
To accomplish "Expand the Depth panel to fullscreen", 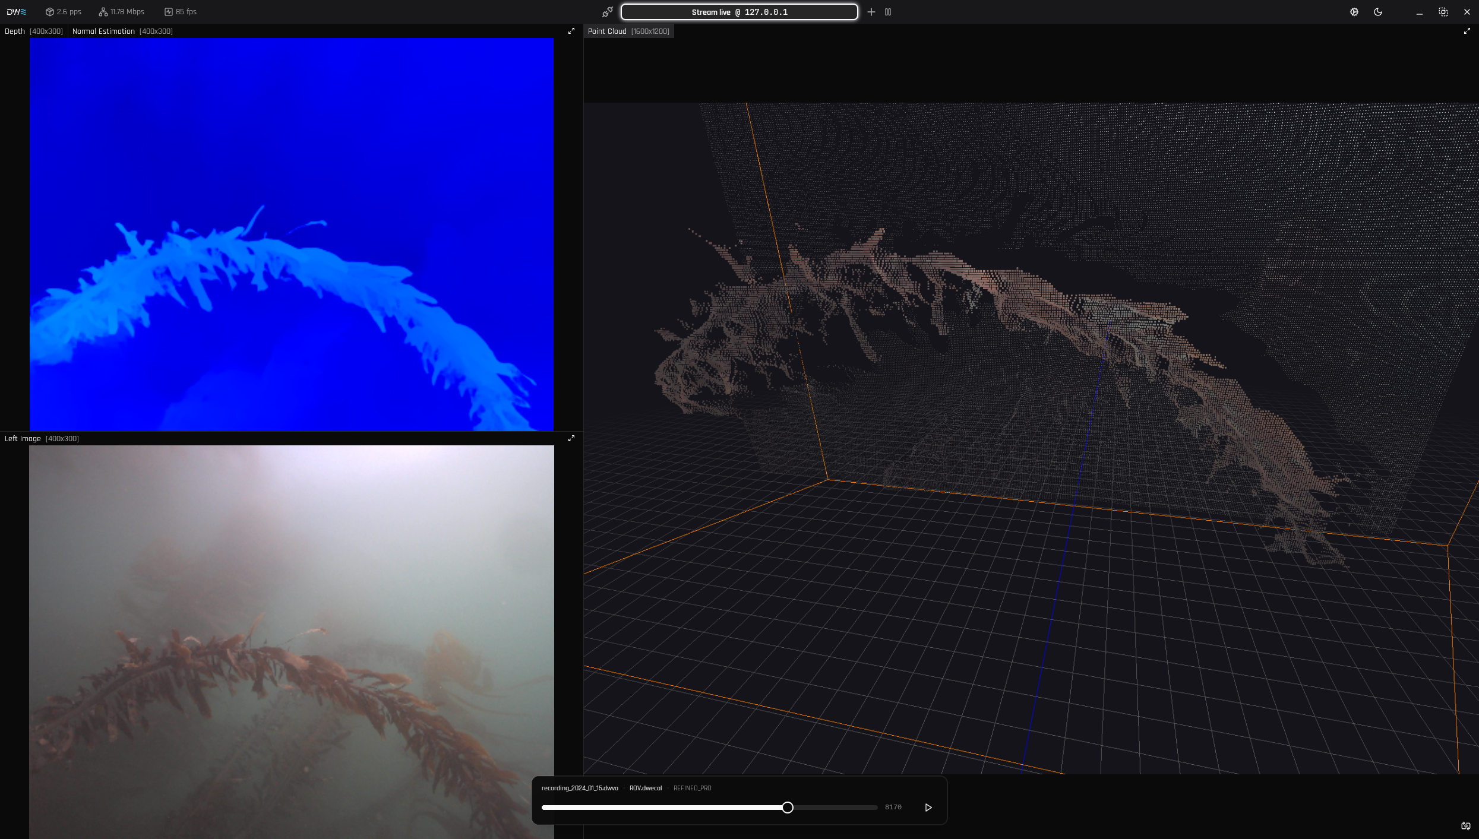I will click(x=571, y=31).
